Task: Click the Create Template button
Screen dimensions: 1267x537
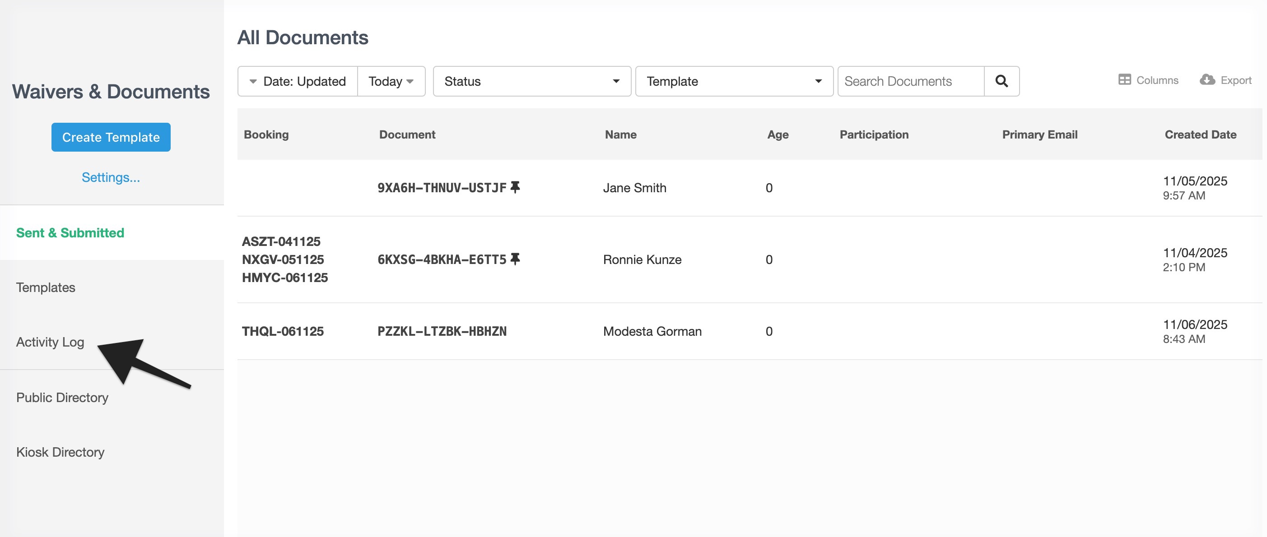Action: pyautogui.click(x=111, y=137)
